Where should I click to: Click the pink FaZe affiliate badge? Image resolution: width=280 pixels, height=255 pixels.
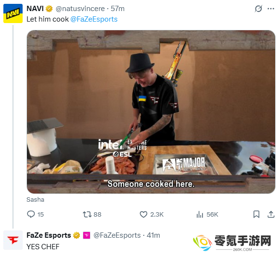(x=87, y=235)
